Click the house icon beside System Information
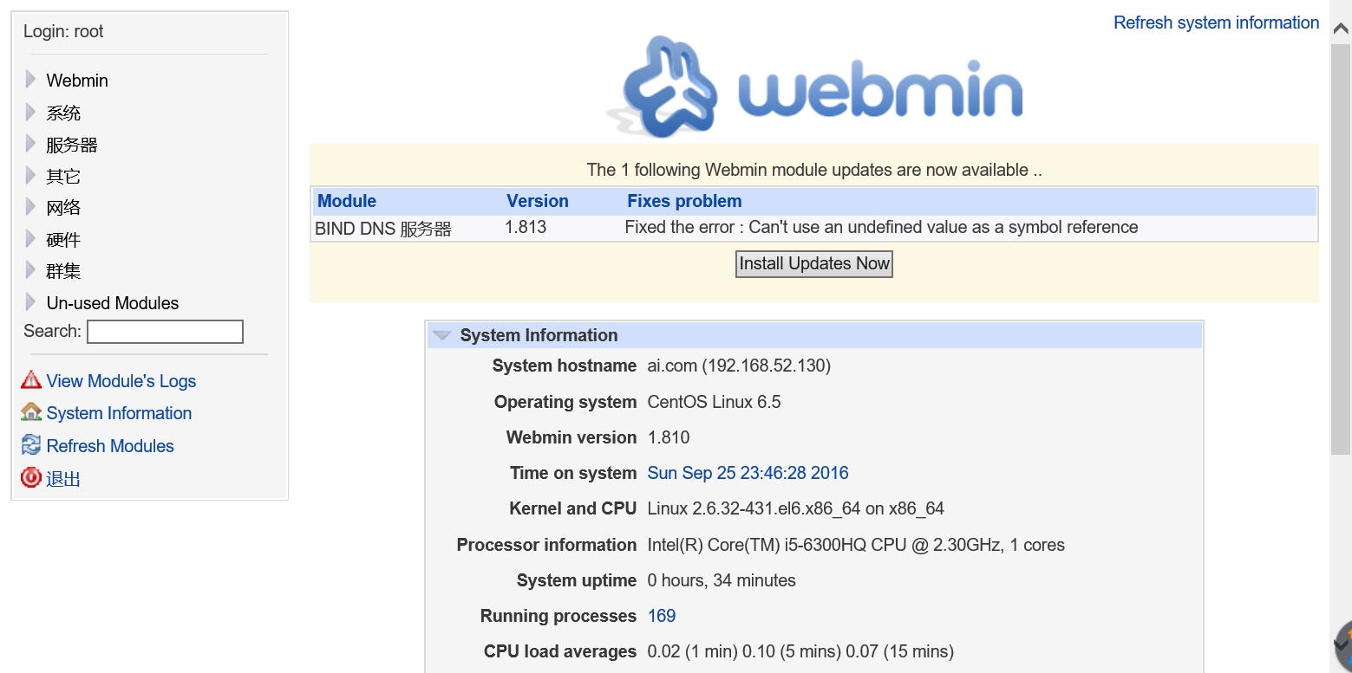The height and width of the screenshot is (673, 1352). [31, 411]
